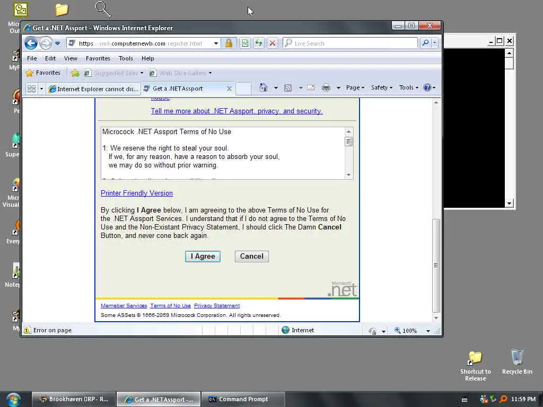Open the search provider dropdown arrow
This screenshot has height=407, width=543.
click(434, 43)
